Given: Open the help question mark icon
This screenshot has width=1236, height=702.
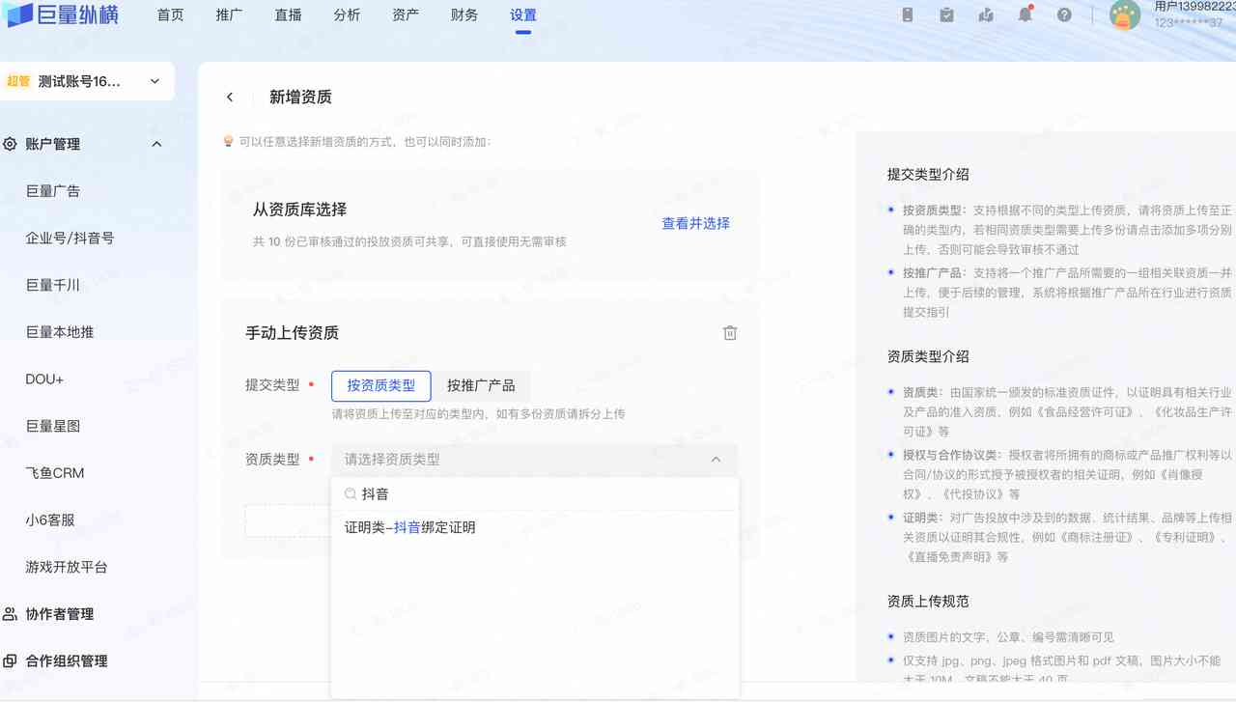Looking at the screenshot, I should (x=1064, y=14).
